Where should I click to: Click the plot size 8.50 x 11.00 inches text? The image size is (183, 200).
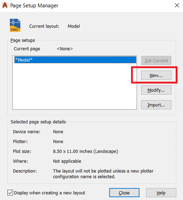pos(86,151)
